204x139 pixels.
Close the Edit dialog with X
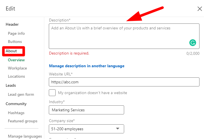pyautogui.click(x=199, y=9)
